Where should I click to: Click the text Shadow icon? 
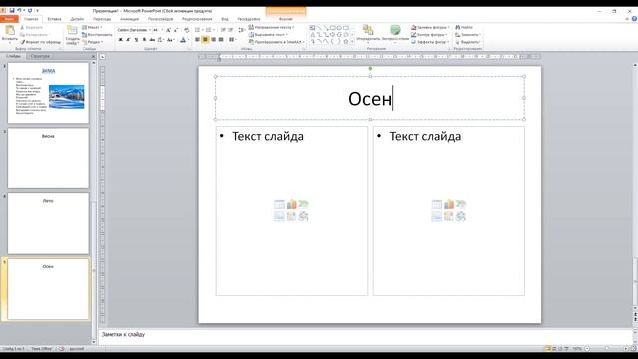(144, 40)
